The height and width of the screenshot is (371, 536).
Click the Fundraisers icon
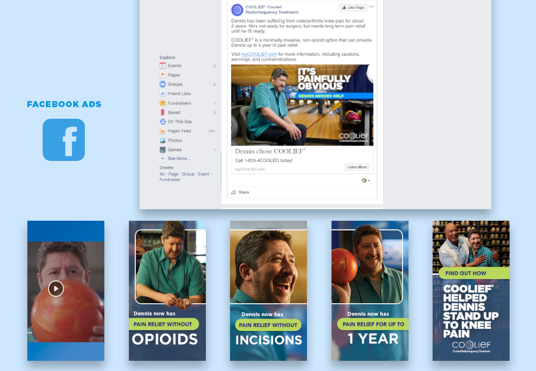(x=163, y=103)
